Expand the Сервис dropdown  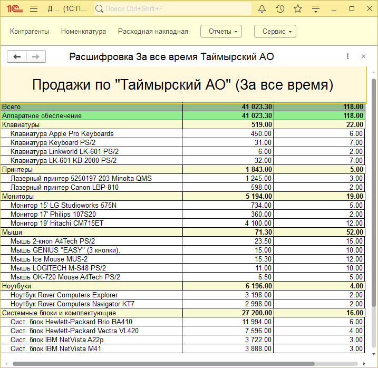click(x=275, y=31)
